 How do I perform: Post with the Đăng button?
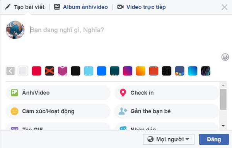coord(214,139)
